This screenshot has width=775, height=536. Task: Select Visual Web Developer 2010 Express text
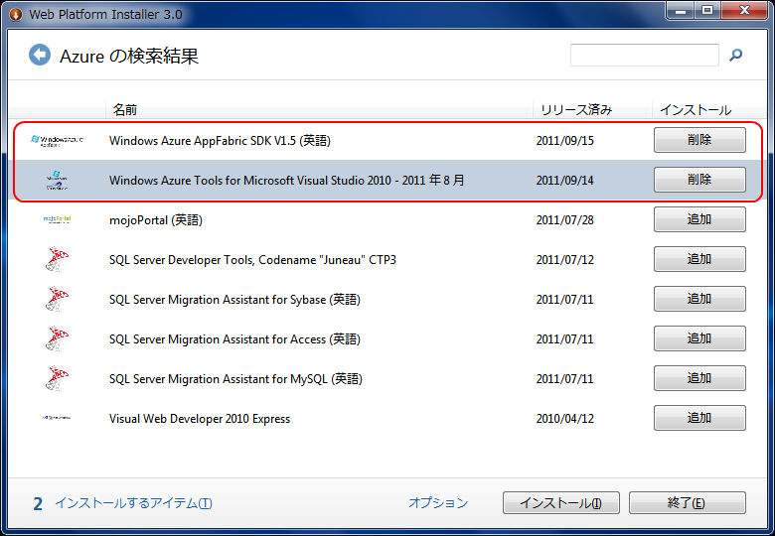[x=200, y=419]
